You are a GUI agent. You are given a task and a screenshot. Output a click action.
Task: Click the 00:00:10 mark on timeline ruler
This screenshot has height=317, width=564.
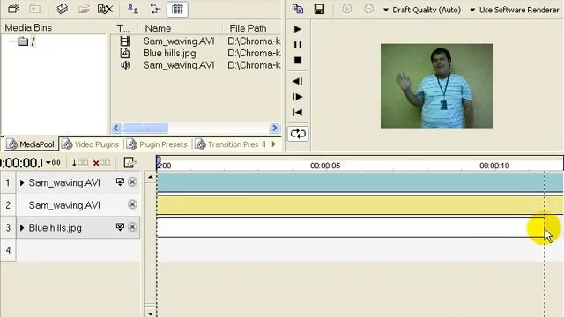(494, 166)
